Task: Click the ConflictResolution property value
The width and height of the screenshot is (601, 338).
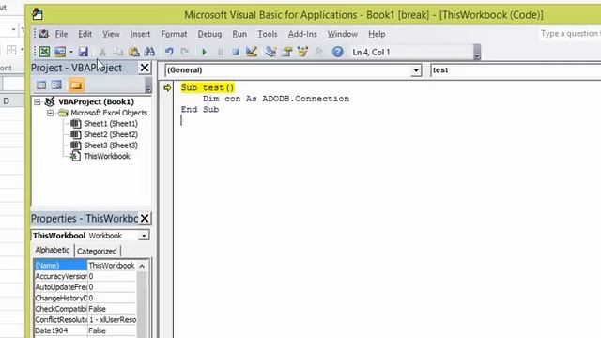Action: tap(112, 319)
